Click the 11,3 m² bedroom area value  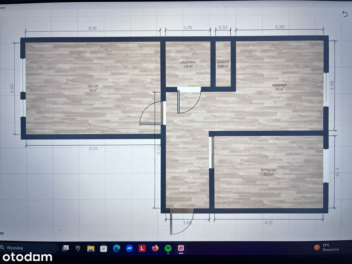pos(269,174)
